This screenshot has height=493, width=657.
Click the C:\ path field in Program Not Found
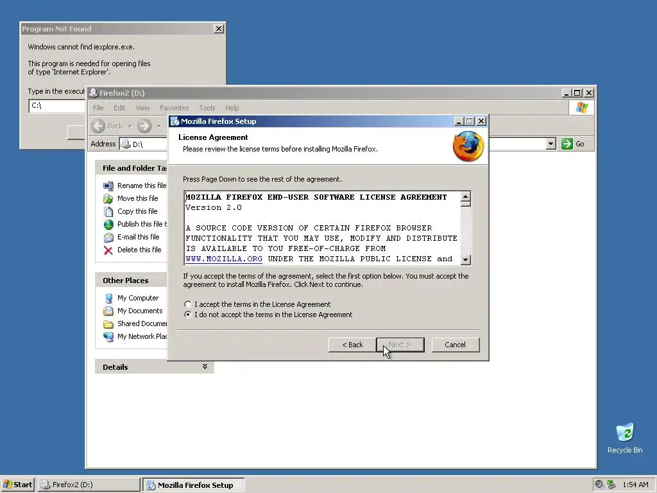(57, 106)
